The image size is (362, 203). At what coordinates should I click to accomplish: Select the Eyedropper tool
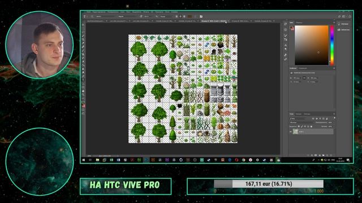point(84,43)
